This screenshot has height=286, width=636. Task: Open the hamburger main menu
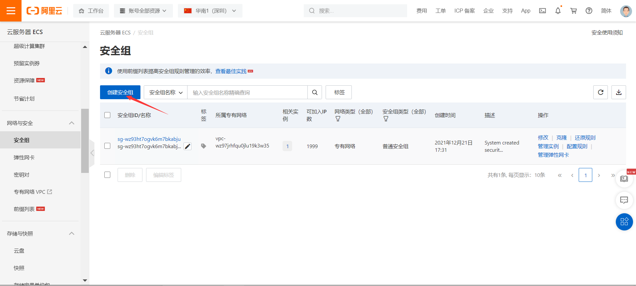(11, 11)
